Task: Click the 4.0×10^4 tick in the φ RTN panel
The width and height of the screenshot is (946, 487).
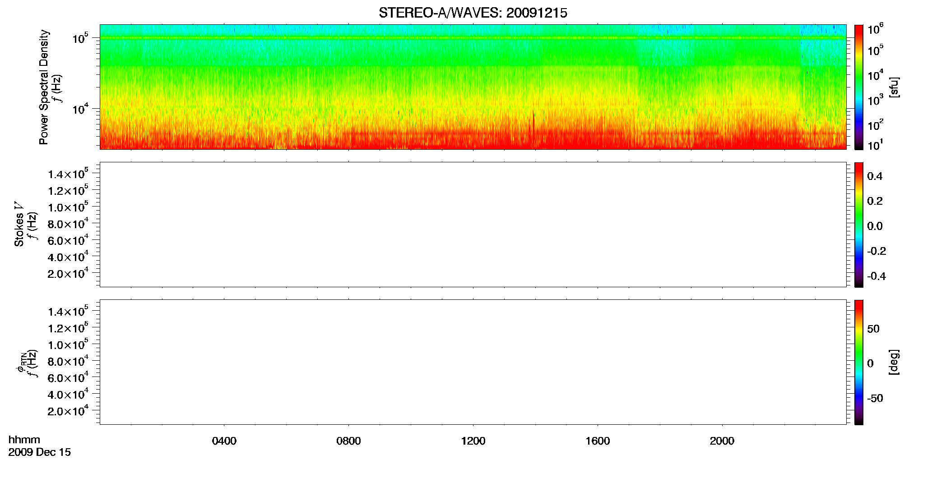Action: click(68, 393)
